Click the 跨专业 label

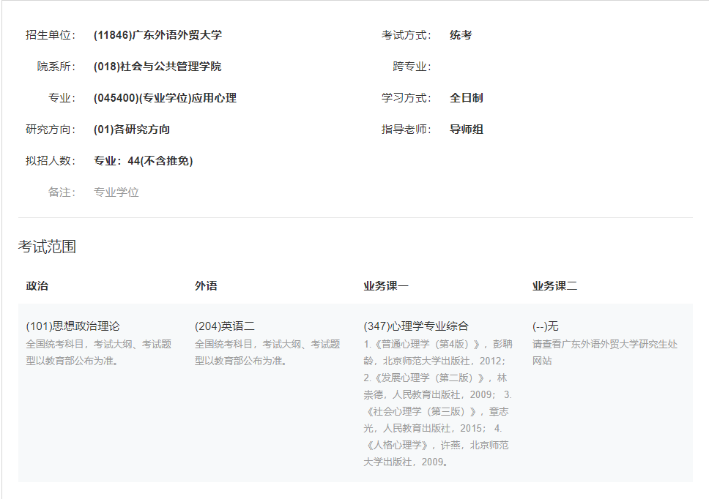[x=412, y=67]
